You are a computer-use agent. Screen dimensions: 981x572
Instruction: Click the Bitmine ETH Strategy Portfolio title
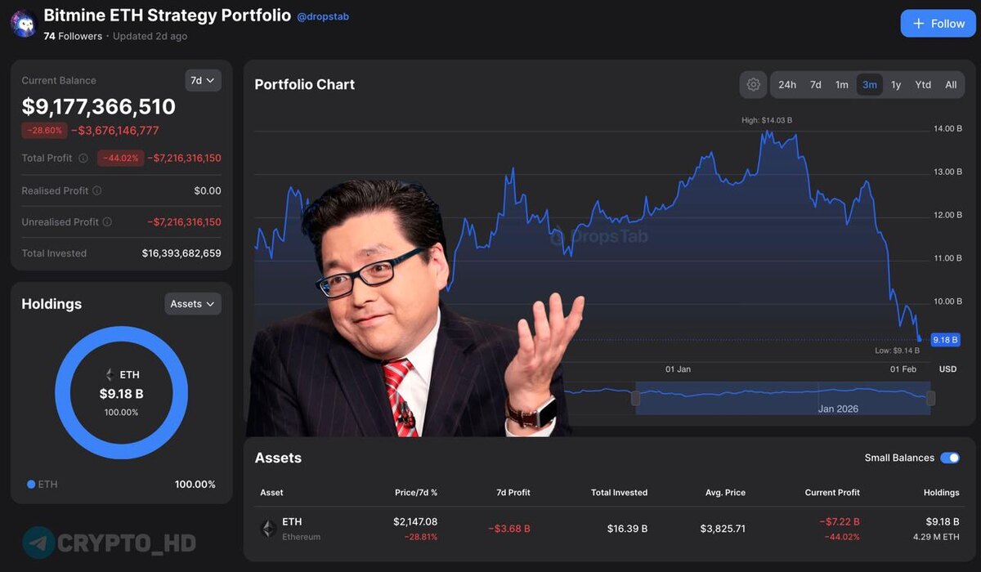[x=167, y=16]
